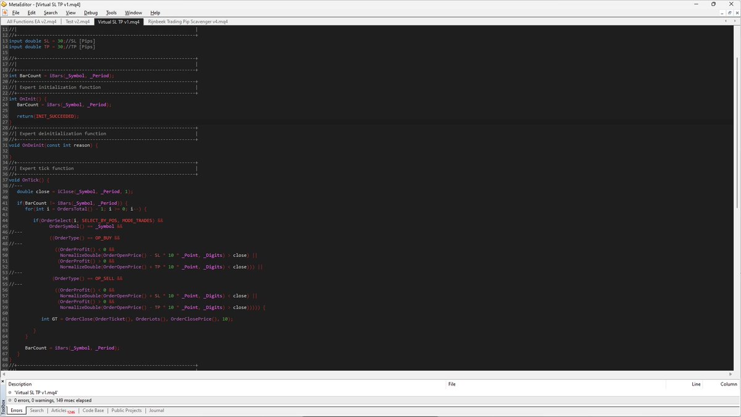Close the Toolbox panel with its X
The height and width of the screenshot is (417, 741).
[x=2, y=381]
